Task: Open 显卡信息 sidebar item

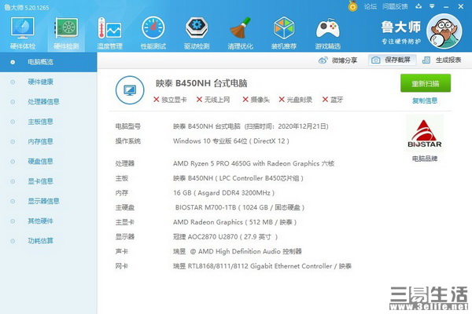Action: point(41,181)
